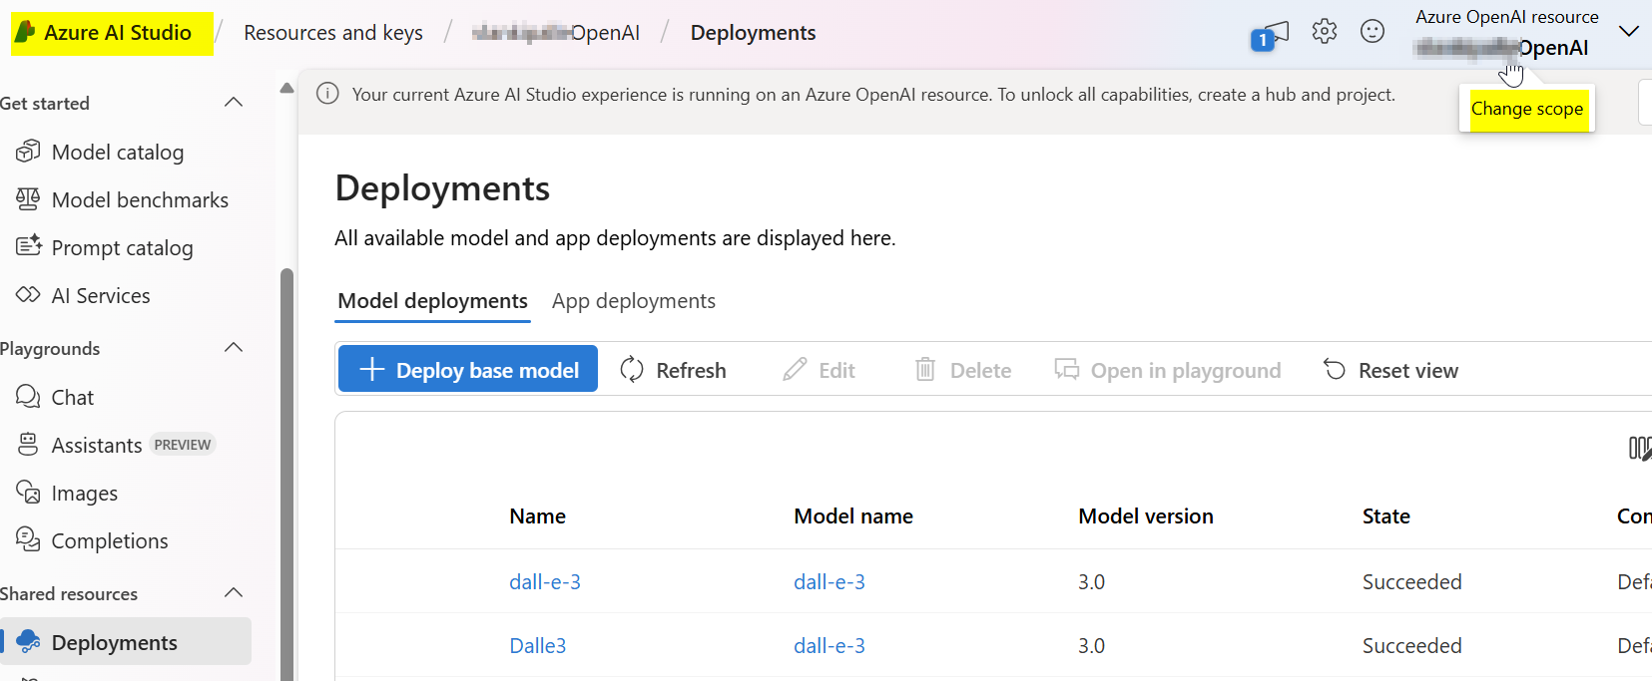Expand the Azure OpenAI resource dropdown chevron
The image size is (1652, 681).
[1629, 32]
